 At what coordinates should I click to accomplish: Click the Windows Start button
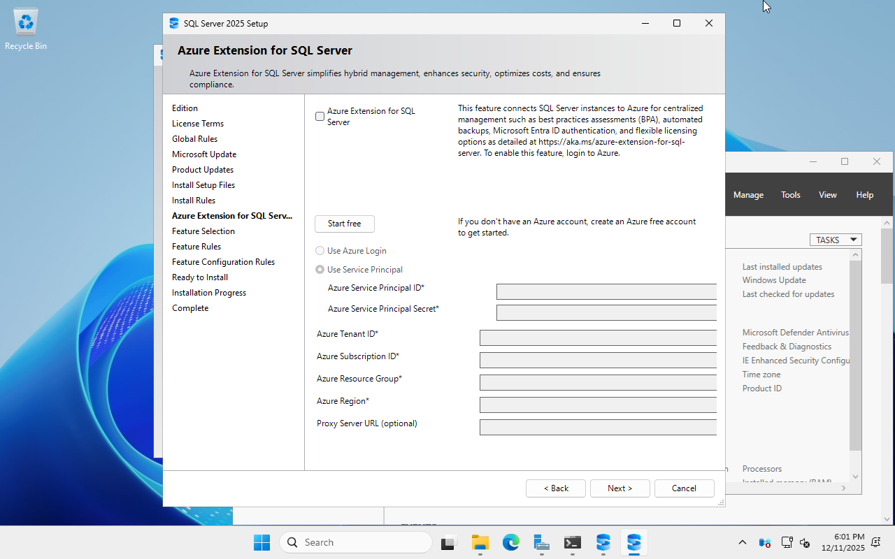point(262,542)
